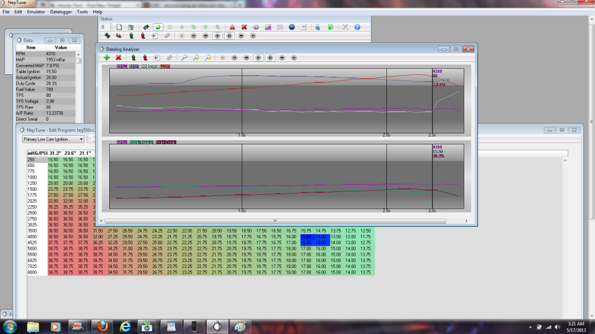Open the Primary Low Cam Ignition dropdown
This screenshot has height=334, width=595.
[x=53, y=139]
